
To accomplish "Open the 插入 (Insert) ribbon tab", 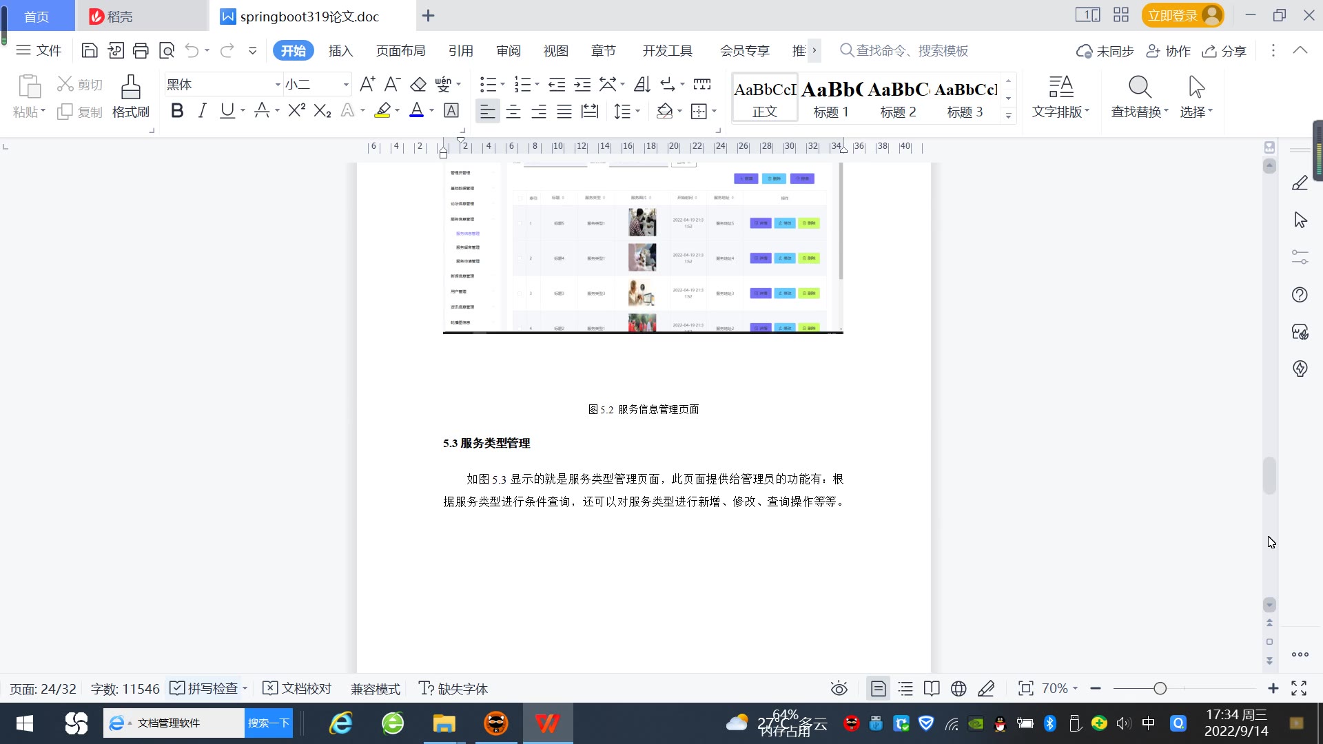I will click(x=340, y=51).
